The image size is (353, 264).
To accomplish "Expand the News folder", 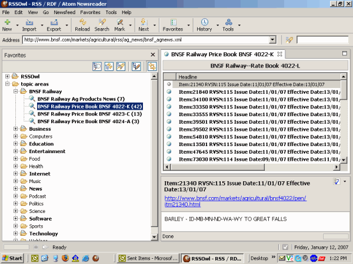I will pyautogui.click(x=15, y=188).
